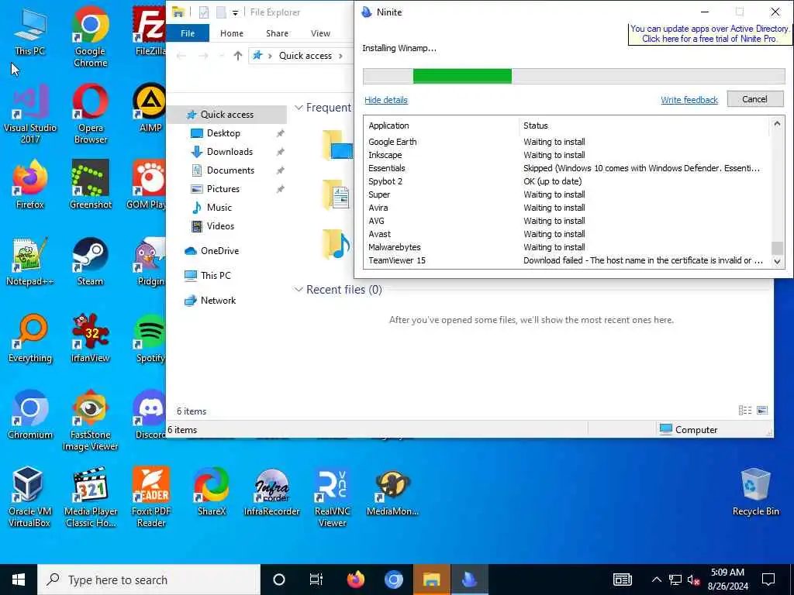Click the Ninite taskbar icon

point(469,580)
